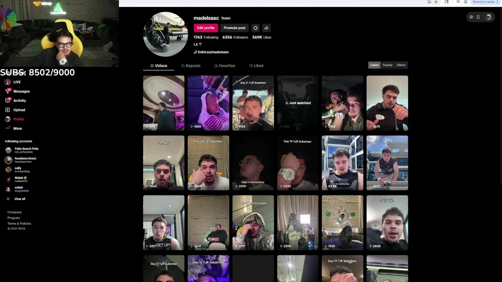Open Day 16 TJR Subathon video
The height and width of the screenshot is (282, 502).
(x=208, y=269)
